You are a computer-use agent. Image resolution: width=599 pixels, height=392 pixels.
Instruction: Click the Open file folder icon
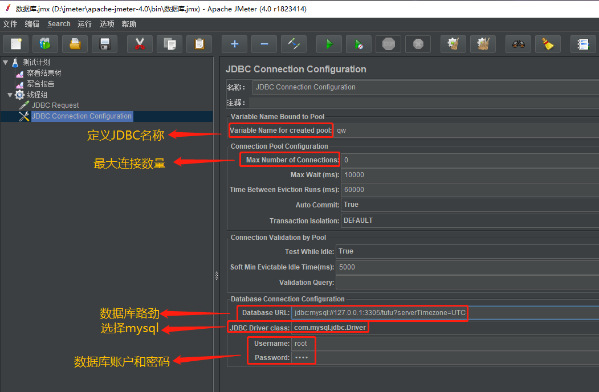coord(75,44)
